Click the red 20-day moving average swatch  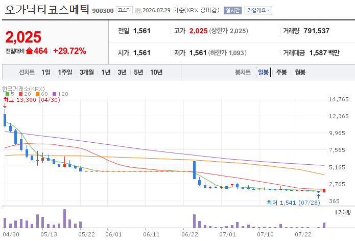tap(20, 94)
